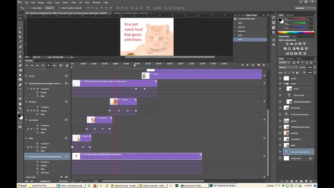Click the cat-large clip in timeline
334x188 pixels.
[123, 101]
